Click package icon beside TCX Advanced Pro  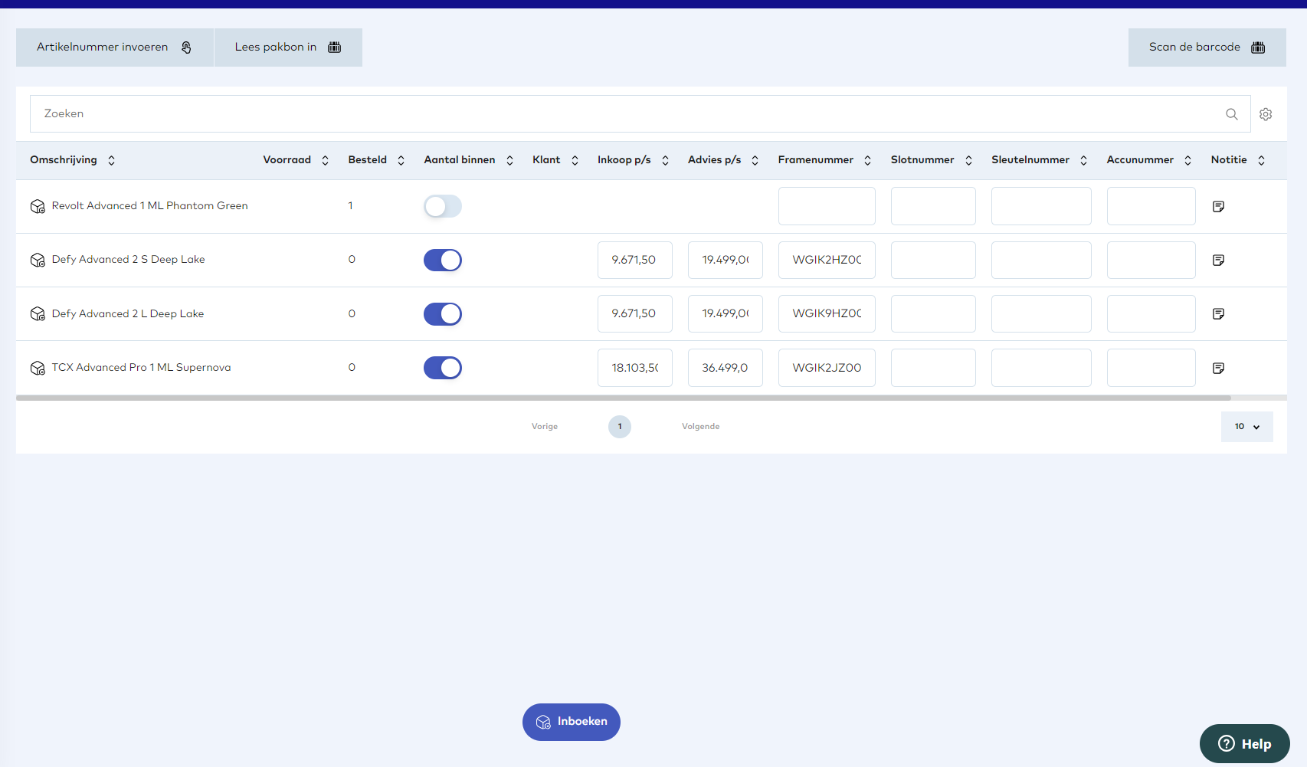(38, 368)
